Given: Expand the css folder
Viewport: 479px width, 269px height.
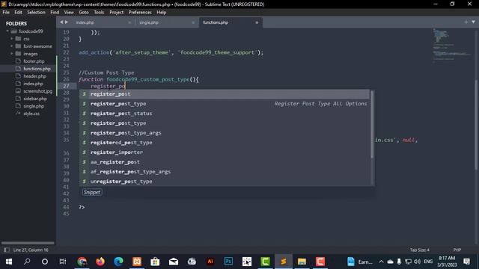Looking at the screenshot, I should coord(12,39).
